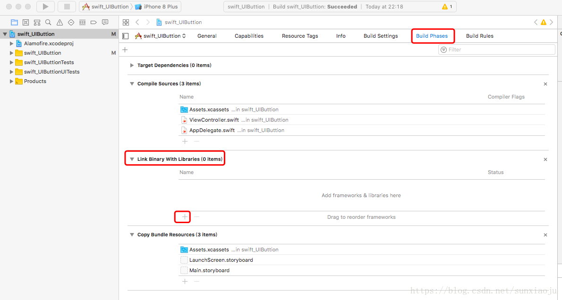Screen dimensions: 562x300
Task: Toggle the project and targets list sidebar
Action: click(x=126, y=36)
